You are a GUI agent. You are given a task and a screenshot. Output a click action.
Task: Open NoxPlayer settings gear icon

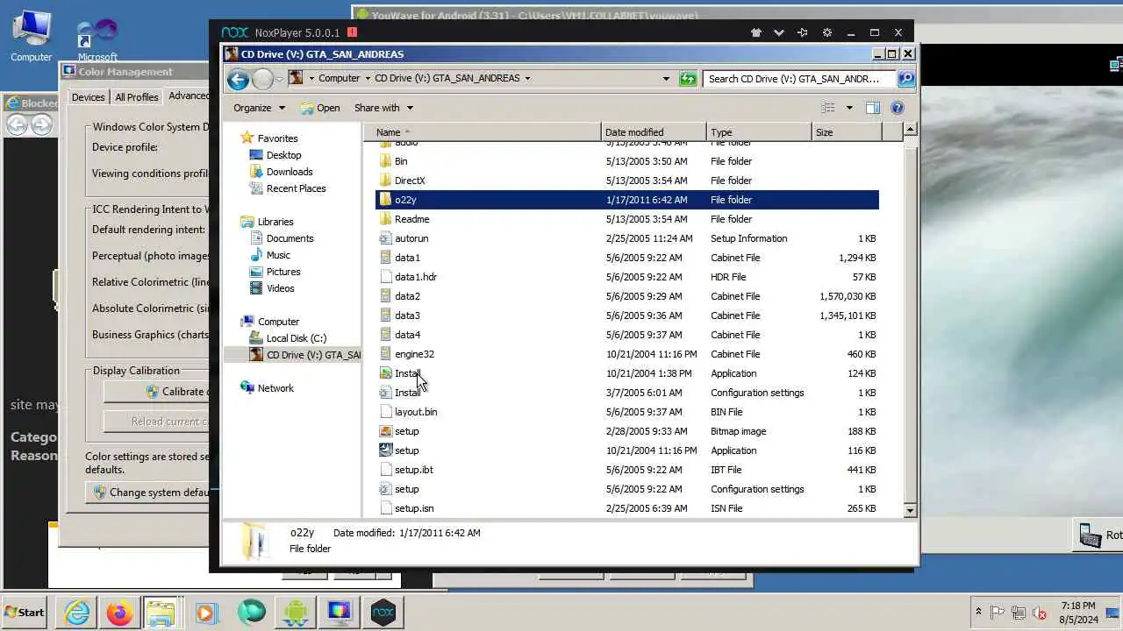pyautogui.click(x=826, y=32)
